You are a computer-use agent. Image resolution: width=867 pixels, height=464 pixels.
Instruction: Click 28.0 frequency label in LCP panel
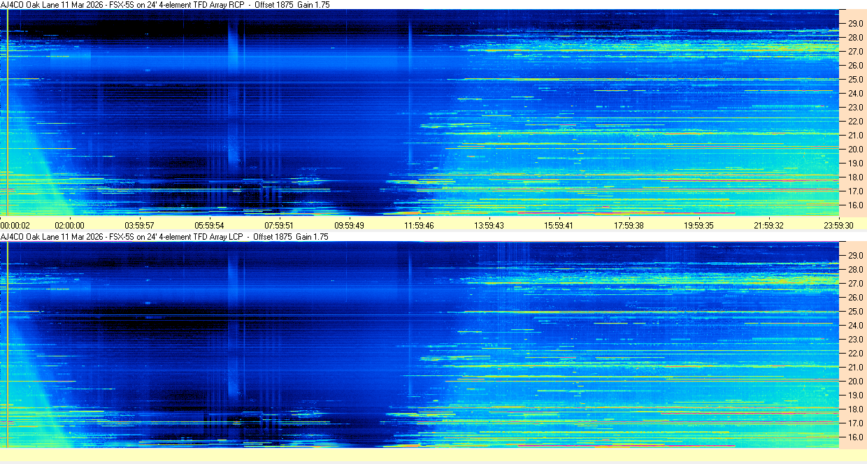pos(856,270)
